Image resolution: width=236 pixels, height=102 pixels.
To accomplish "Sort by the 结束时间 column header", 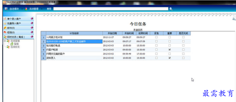I will tap(143, 33).
